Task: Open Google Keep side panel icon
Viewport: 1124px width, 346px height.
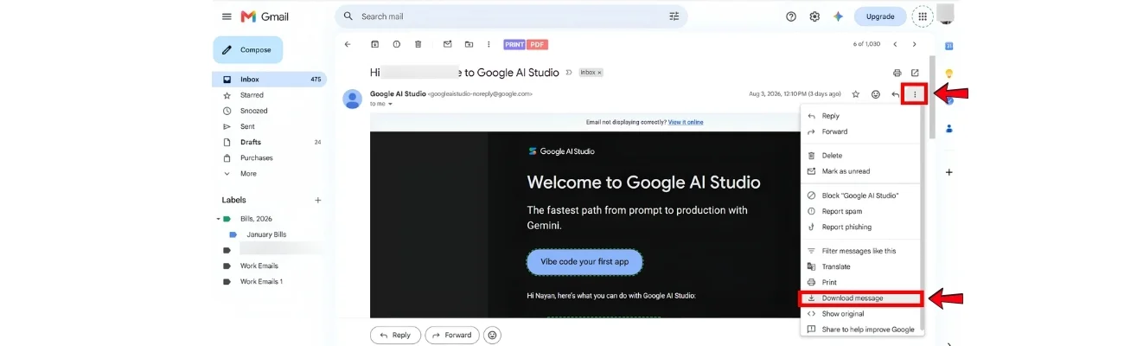Action: (x=948, y=74)
